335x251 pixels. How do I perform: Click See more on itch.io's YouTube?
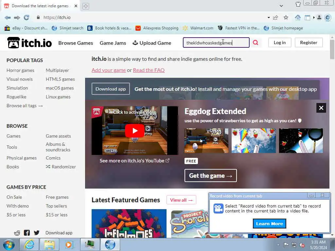pyautogui.click(x=134, y=161)
